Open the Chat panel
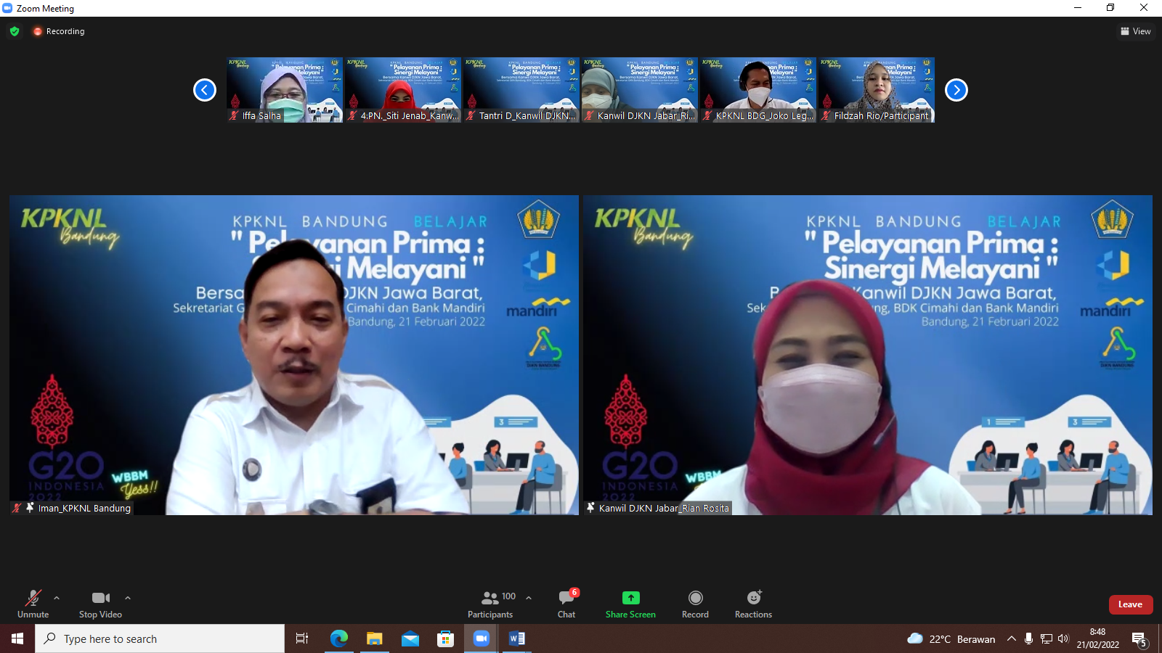 pos(566,604)
